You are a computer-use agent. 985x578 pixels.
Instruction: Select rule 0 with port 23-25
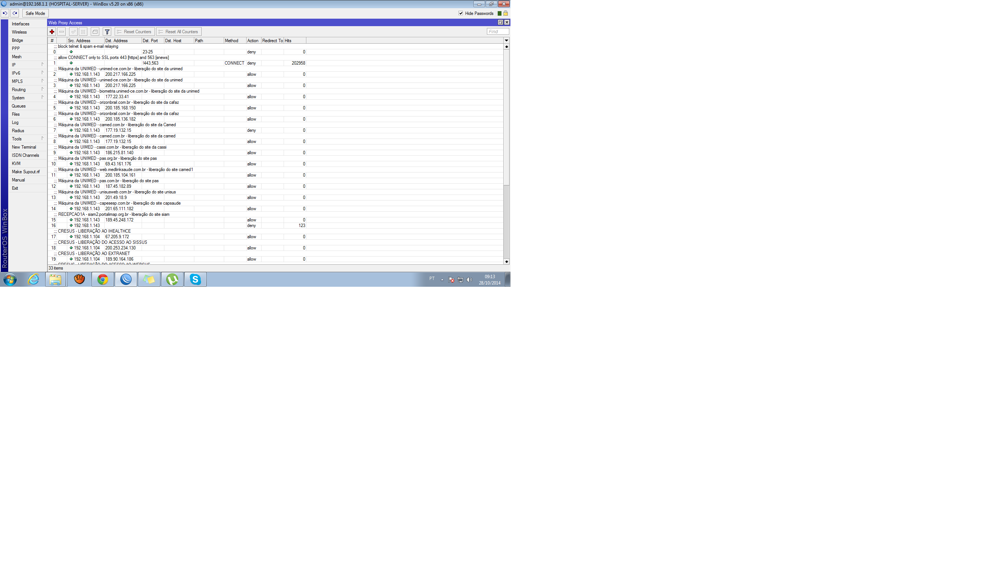275,52
